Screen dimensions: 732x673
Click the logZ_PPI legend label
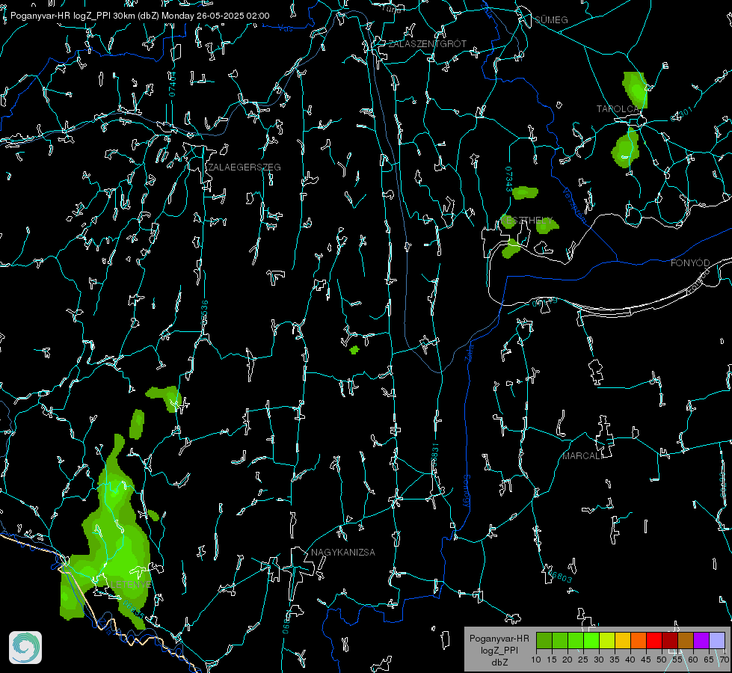[499, 650]
